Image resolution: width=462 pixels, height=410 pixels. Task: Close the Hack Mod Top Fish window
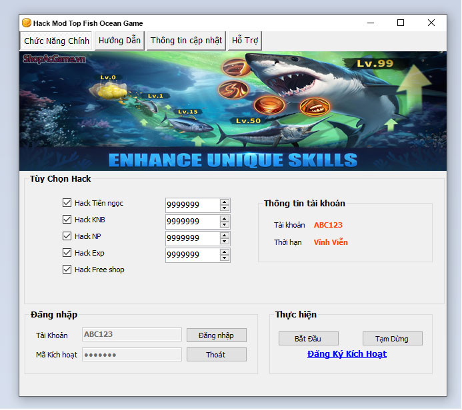pos(431,23)
